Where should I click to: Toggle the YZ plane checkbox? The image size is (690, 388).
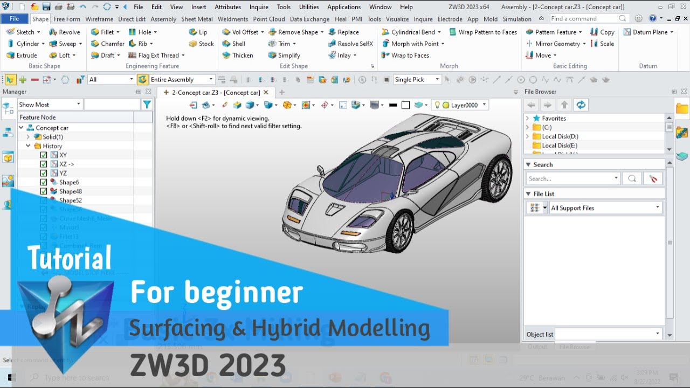pyautogui.click(x=44, y=174)
